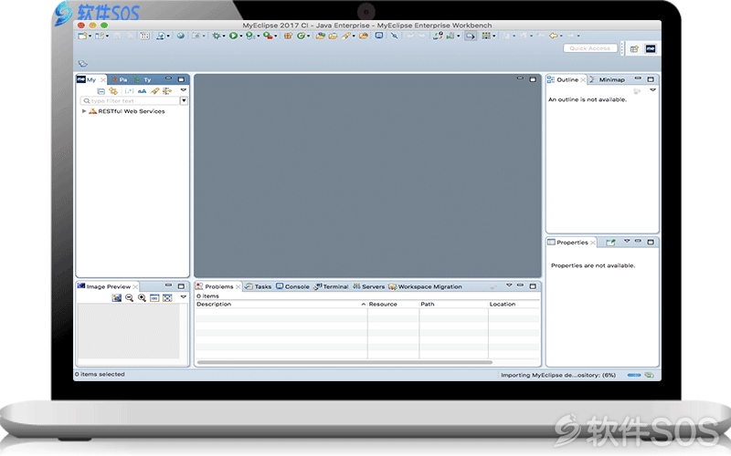This screenshot has height=456, width=731.
Task: Click Collapse All in the explorer toolbar
Action: [101, 91]
